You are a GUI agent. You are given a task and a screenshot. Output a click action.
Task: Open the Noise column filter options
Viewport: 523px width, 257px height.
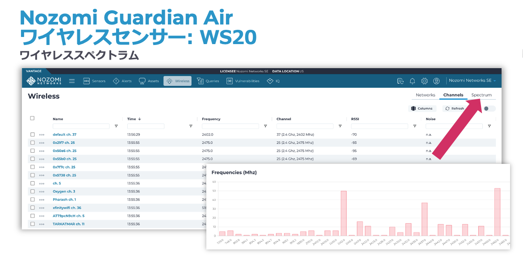click(490, 126)
